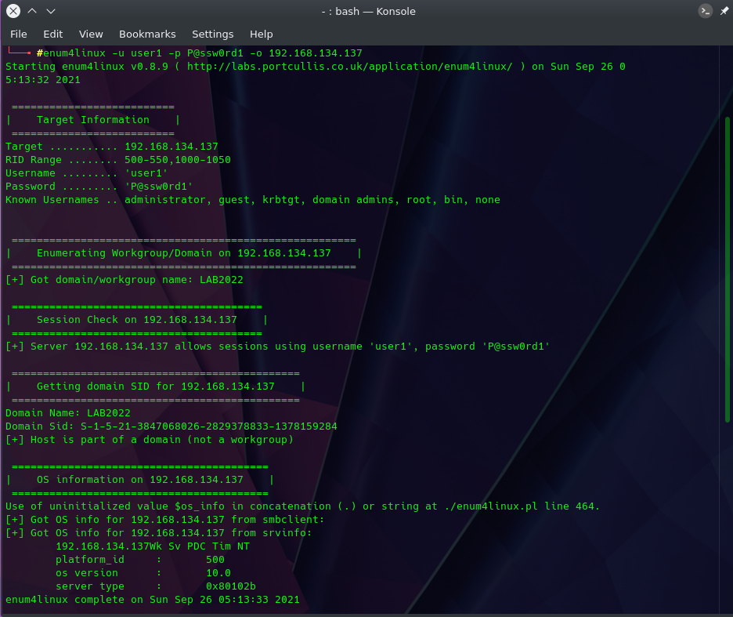Click the down-arrow keep-below titlebar icon

(x=51, y=11)
